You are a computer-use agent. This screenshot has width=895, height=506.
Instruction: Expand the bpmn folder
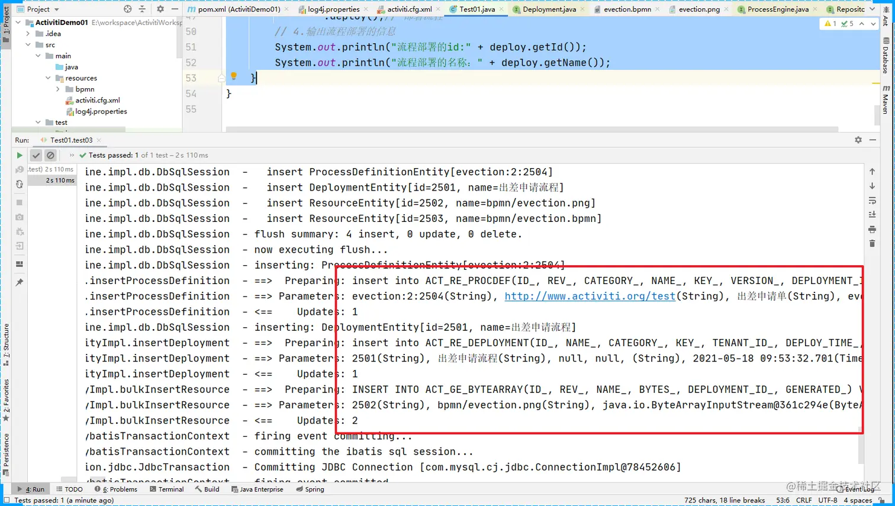(x=58, y=89)
